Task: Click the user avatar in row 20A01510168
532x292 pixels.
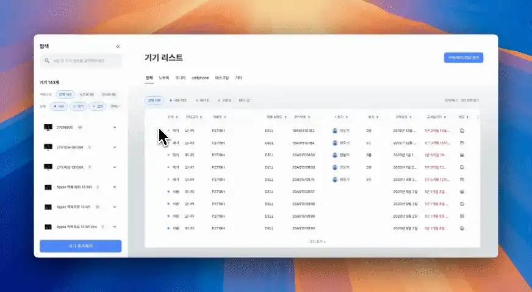Action: [x=335, y=167]
